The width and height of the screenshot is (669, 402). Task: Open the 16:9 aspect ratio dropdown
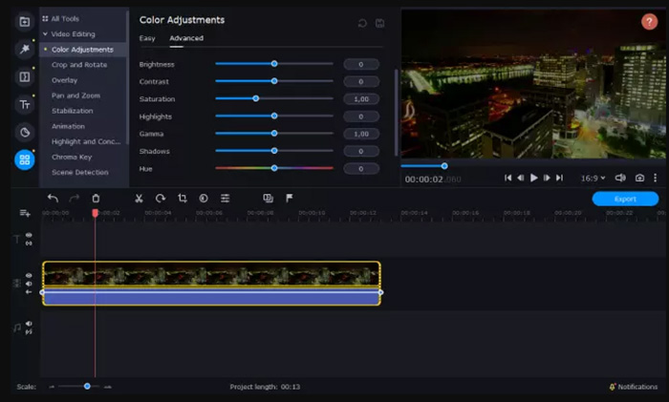(x=593, y=178)
